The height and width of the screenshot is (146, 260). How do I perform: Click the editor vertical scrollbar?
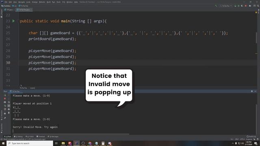coord(256,38)
